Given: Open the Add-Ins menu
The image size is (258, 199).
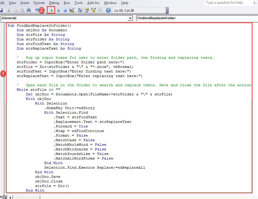Looking at the screenshot, I should point(93,3).
